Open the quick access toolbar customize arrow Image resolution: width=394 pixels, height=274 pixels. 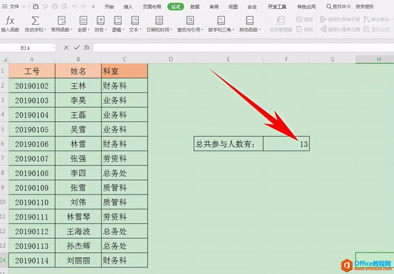93,7
